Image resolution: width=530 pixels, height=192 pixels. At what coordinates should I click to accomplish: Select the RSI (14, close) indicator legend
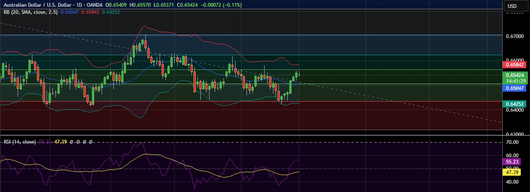pyautogui.click(x=20, y=142)
